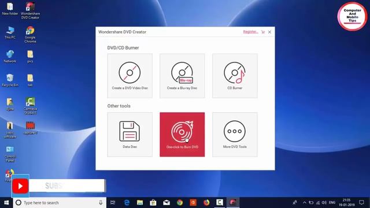The image size is (370, 208).
Task: Select Wondershare DVD Creator desktop shortcut
Action: point(30,11)
